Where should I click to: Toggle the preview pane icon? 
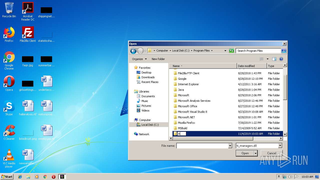click(274, 59)
